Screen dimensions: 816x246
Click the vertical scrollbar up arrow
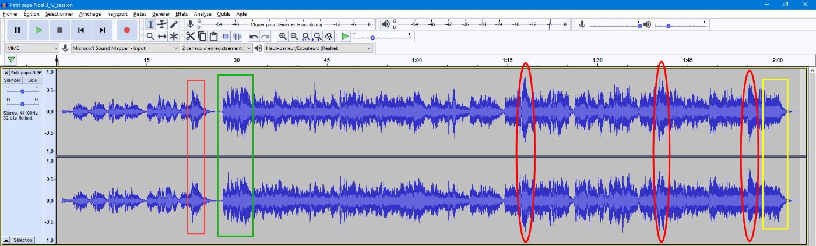click(x=812, y=70)
